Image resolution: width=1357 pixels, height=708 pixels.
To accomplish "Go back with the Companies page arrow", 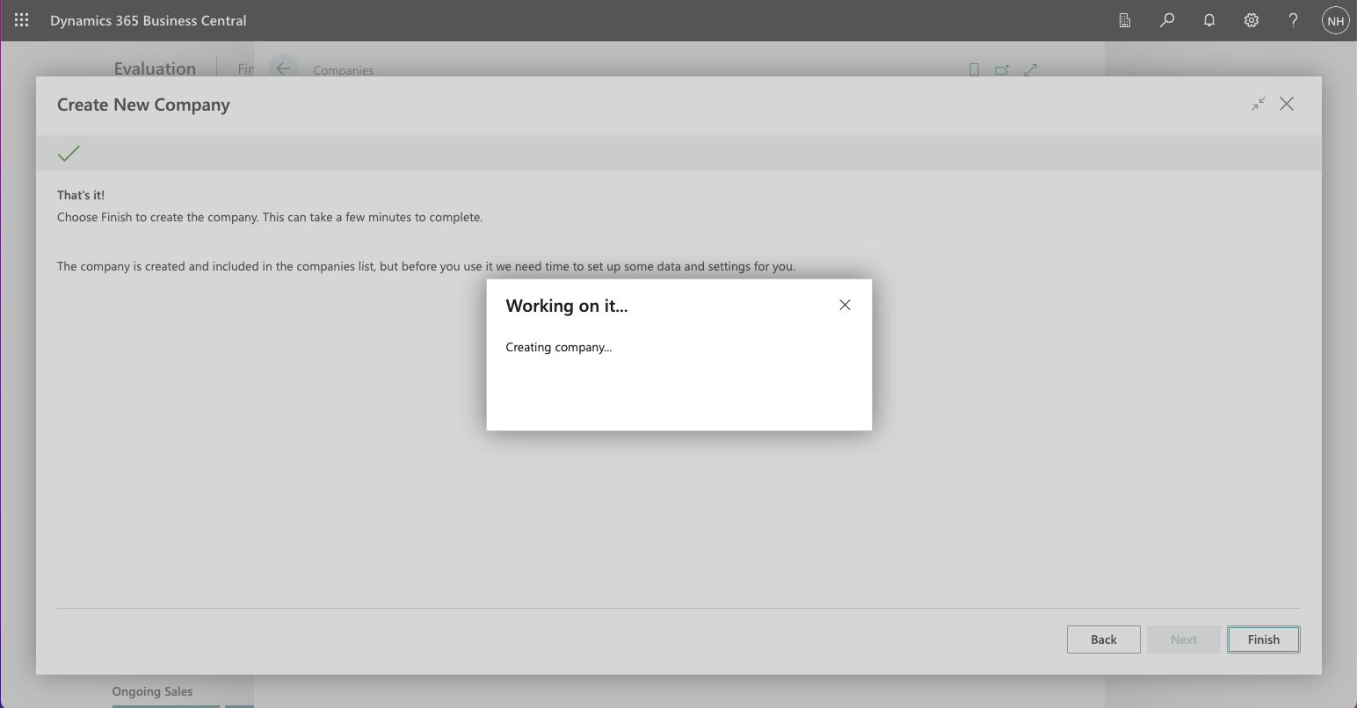I will pos(283,69).
